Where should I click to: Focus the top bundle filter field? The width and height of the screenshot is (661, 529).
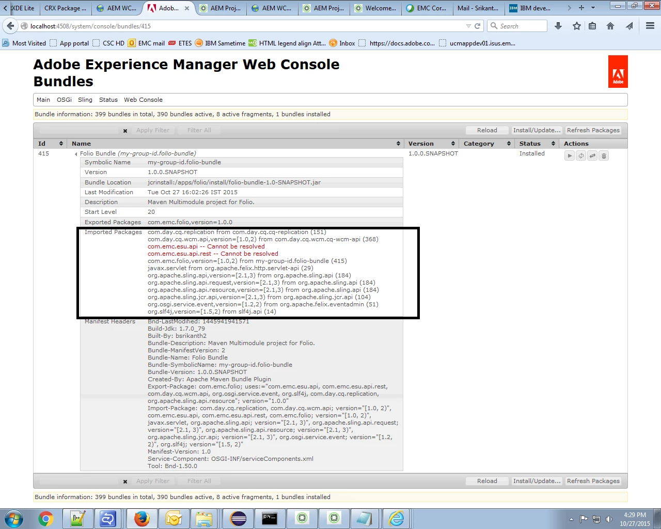80,130
